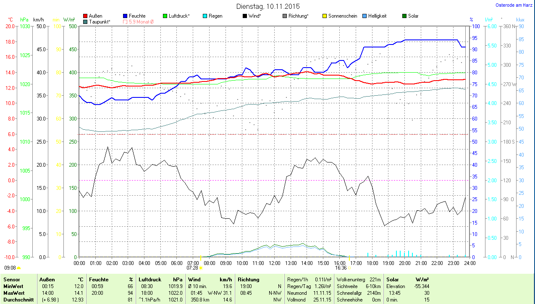Image resolution: width=535 pixels, height=304 pixels.
Task: Click the blue Feuchte legend swatch
Action: click(125, 16)
